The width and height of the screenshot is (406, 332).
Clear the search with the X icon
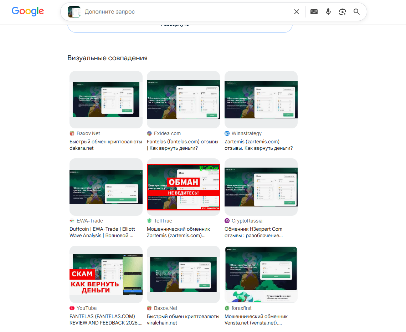297,12
